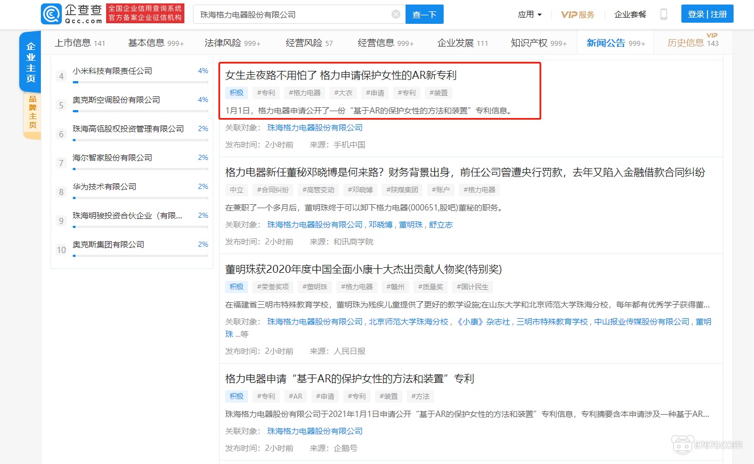This screenshot has height=464, width=754.
Task: Open 奥克斯空调股份有限公司 in the list
Action: [116, 100]
